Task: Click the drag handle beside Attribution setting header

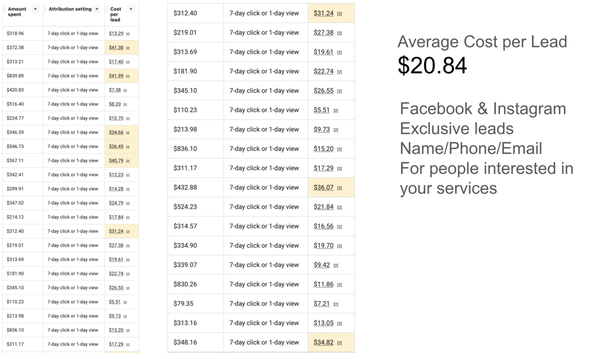Action: (x=45, y=9)
